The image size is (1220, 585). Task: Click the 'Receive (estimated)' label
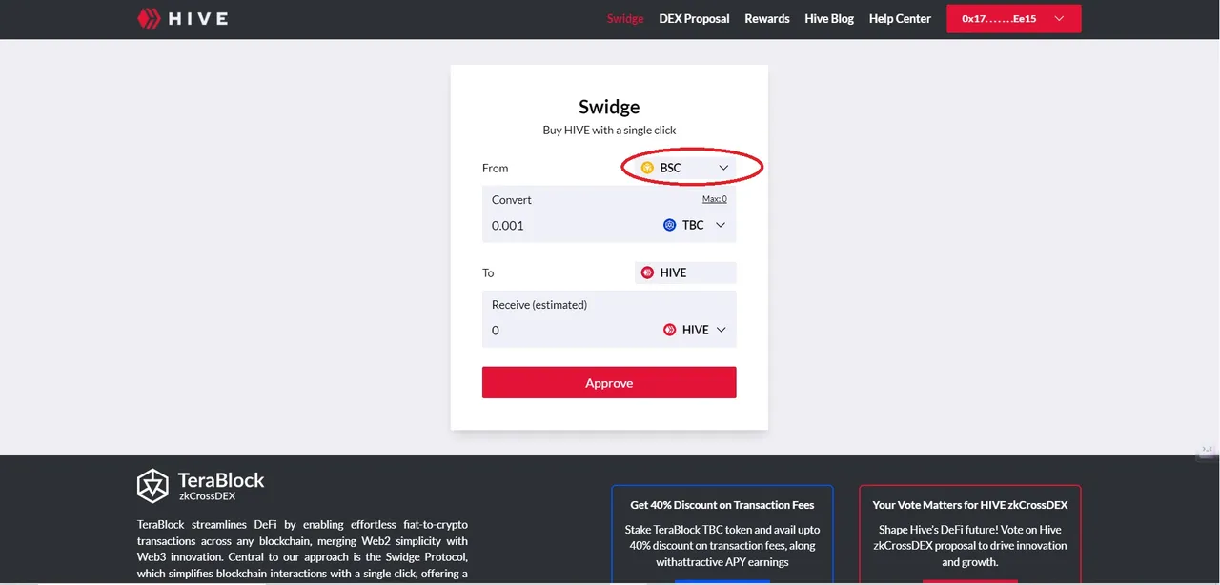539,305
